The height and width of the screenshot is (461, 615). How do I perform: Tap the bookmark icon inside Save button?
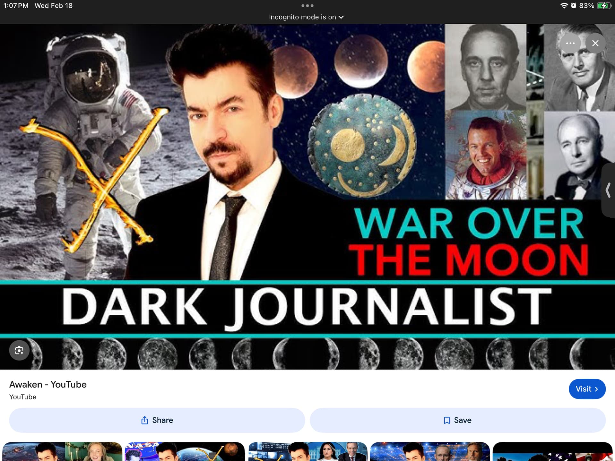tap(447, 420)
